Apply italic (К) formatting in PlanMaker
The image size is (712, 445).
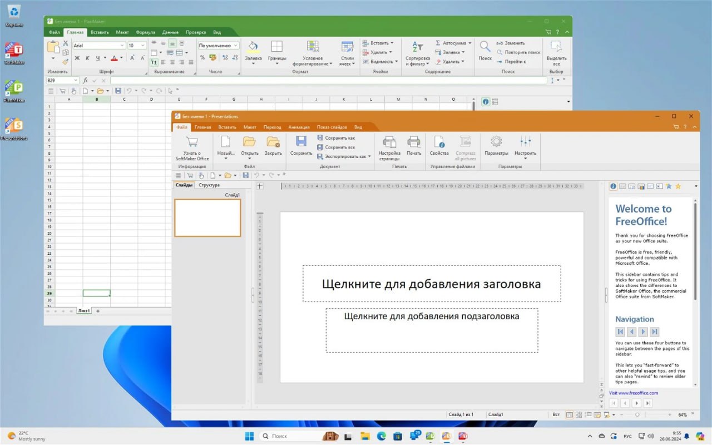(87, 58)
